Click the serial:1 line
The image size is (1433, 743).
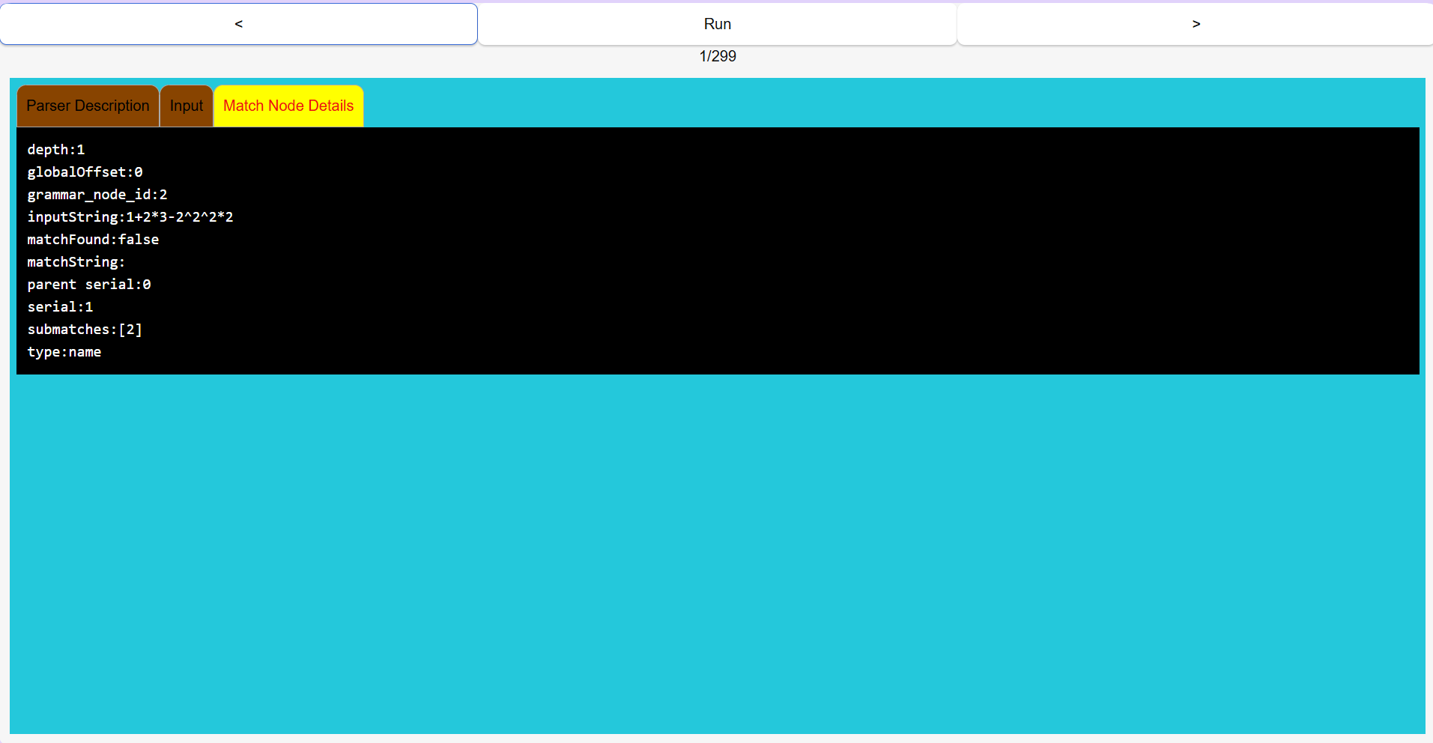[61, 306]
